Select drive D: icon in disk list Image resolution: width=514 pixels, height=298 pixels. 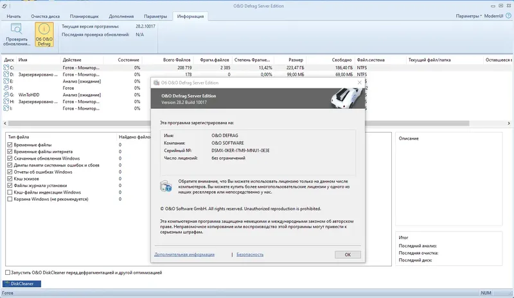coord(6,74)
